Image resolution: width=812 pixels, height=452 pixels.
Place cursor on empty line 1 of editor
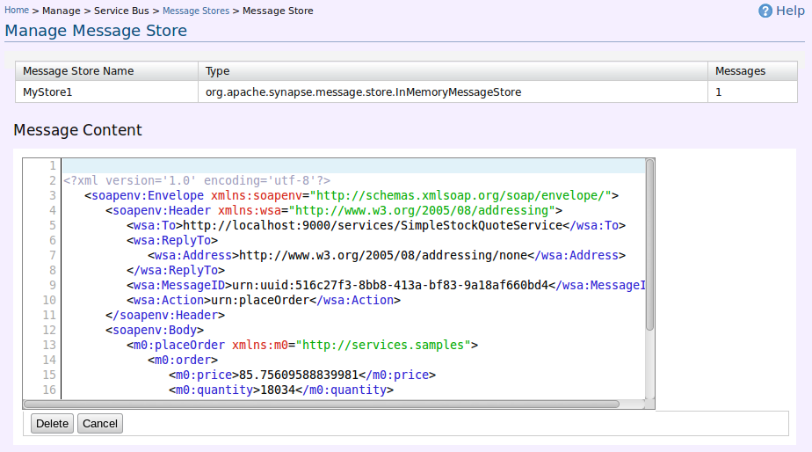point(352,165)
